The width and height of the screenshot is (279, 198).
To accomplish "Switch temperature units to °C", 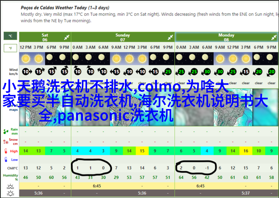I will tap(11, 36).
